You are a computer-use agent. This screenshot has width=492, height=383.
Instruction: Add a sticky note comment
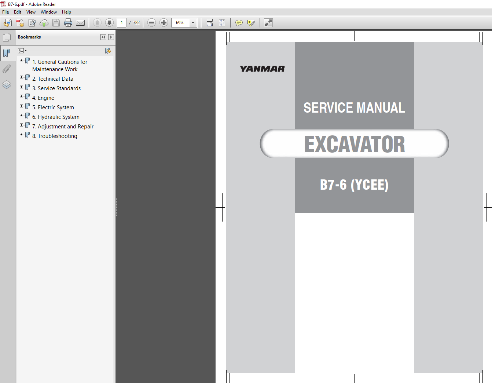[x=239, y=23]
